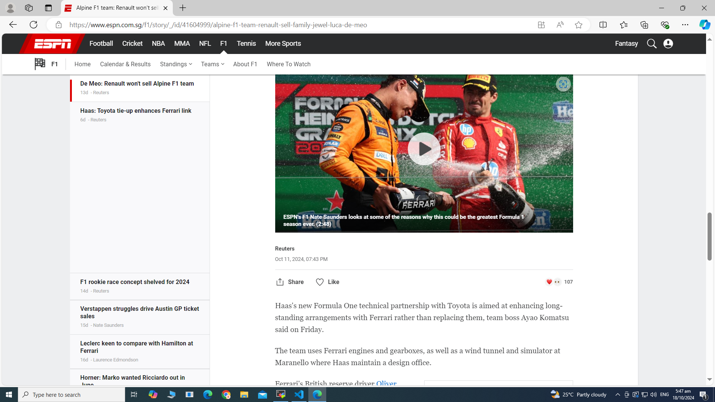
Task: Open Edge workspaces icon
Action: (29, 8)
